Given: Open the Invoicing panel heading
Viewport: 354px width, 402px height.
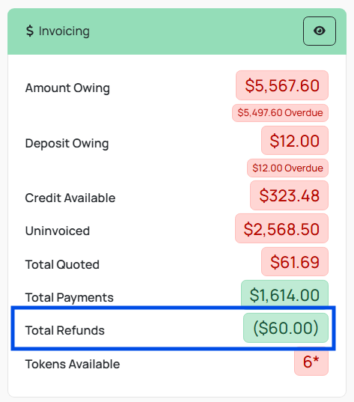Looking at the screenshot, I should pyautogui.click(x=64, y=31).
